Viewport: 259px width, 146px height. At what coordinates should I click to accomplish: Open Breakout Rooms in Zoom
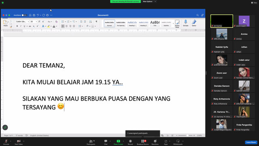pos(143,142)
